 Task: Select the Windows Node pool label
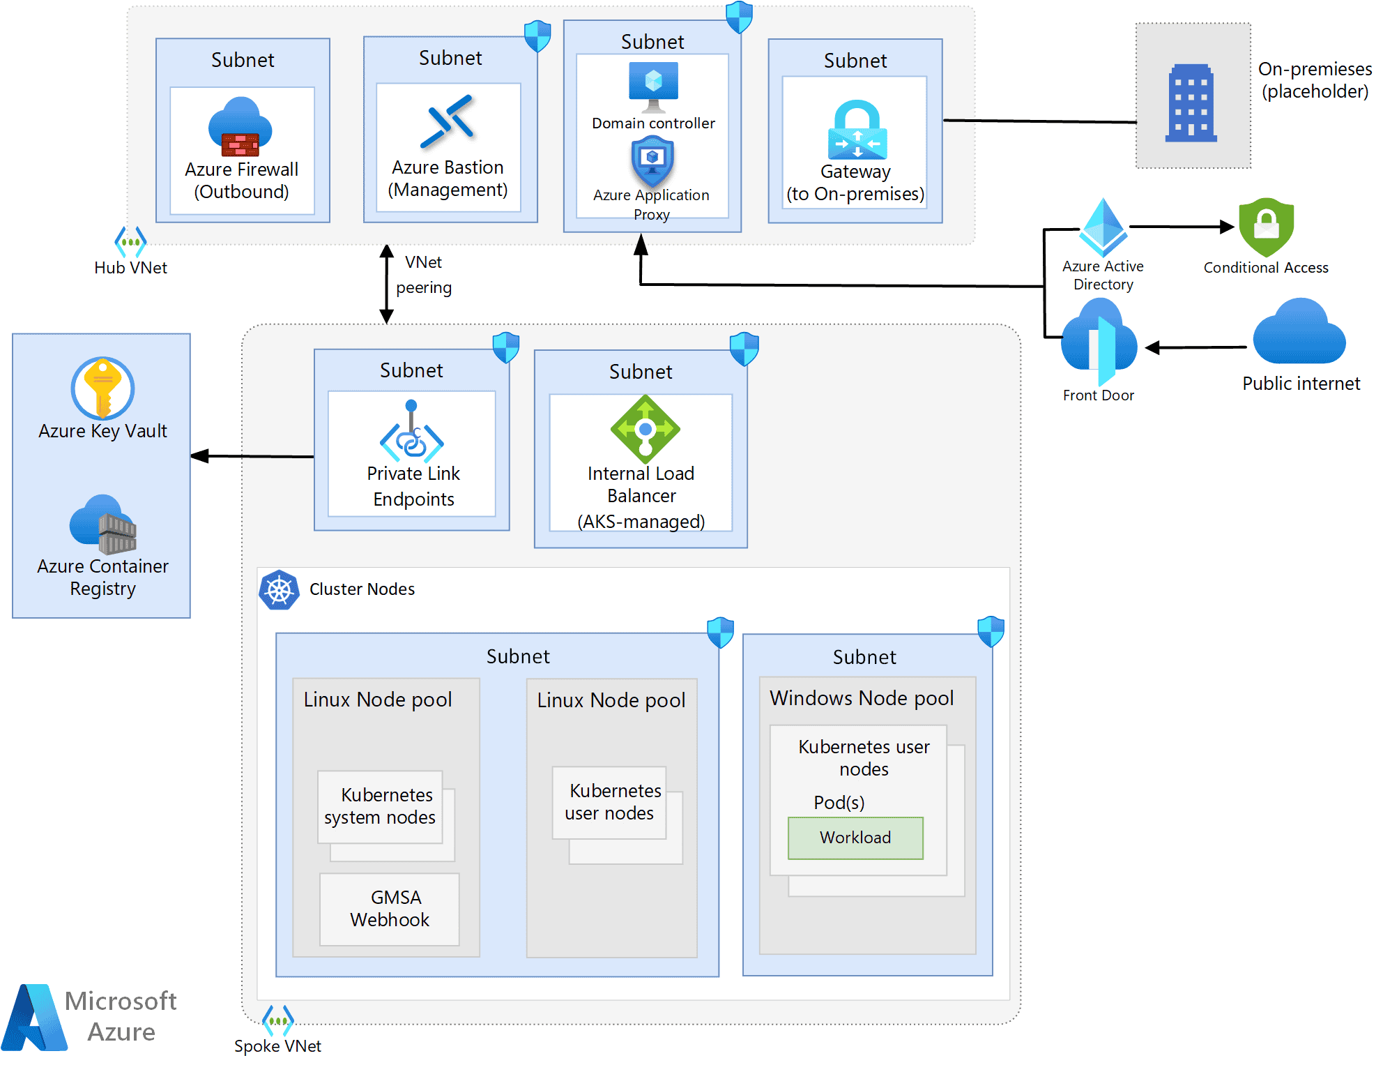click(862, 698)
